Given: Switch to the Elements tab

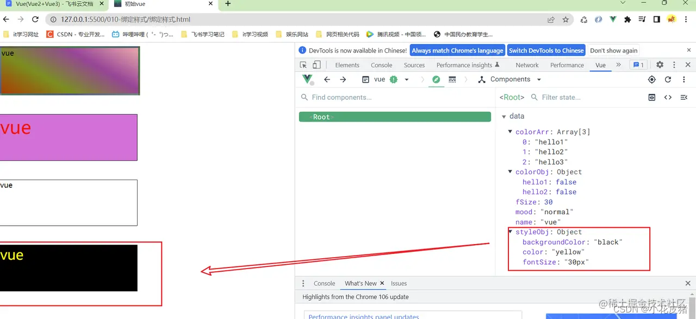Looking at the screenshot, I should pos(347,65).
